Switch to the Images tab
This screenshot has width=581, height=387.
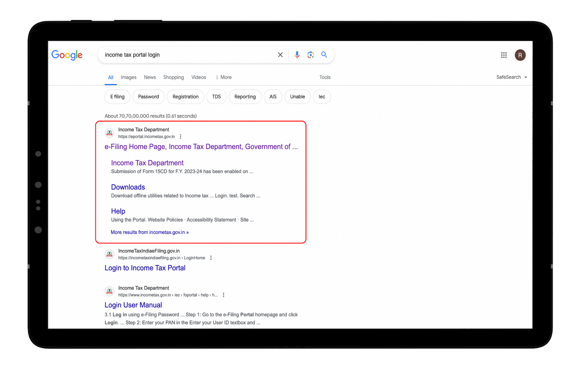(x=129, y=77)
